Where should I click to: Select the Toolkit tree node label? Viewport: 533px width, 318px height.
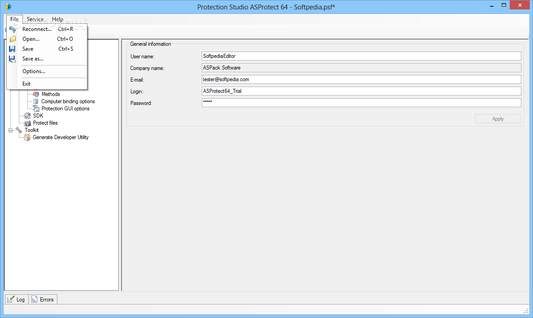32,130
